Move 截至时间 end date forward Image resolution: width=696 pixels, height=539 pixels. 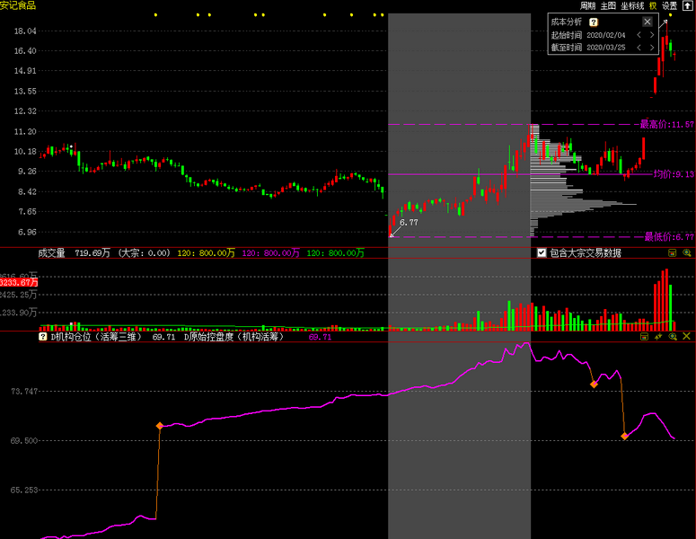(x=652, y=47)
